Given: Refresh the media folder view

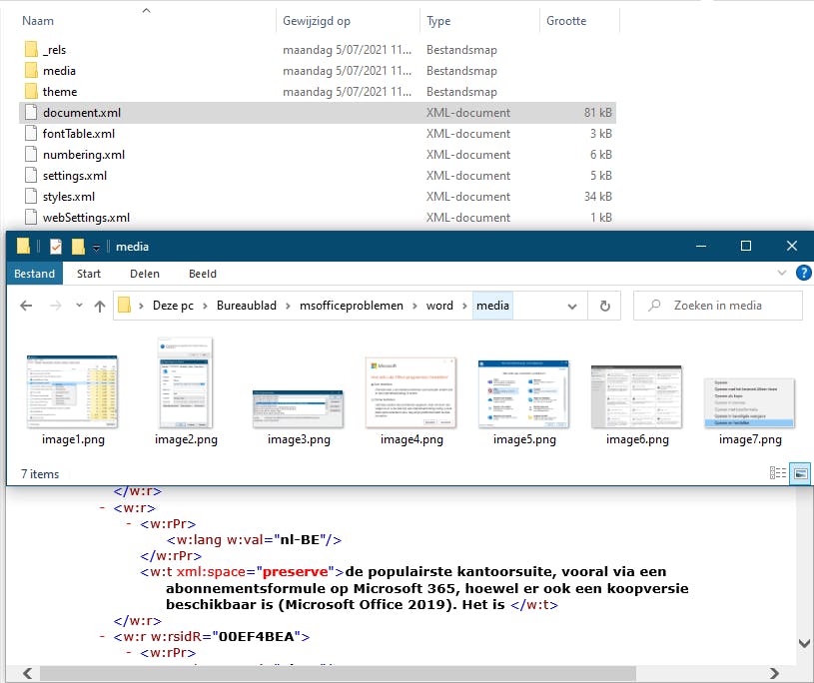Looking at the screenshot, I should (x=605, y=306).
